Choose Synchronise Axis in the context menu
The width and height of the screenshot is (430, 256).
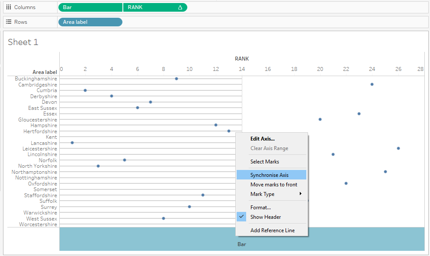click(269, 174)
